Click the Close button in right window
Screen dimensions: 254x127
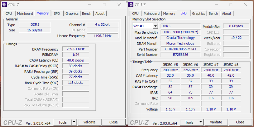[x=240, y=122]
